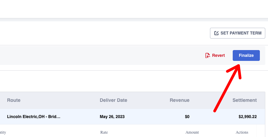Click the red Revert document icon
Viewport: 268px width, 137px height.
208,55
